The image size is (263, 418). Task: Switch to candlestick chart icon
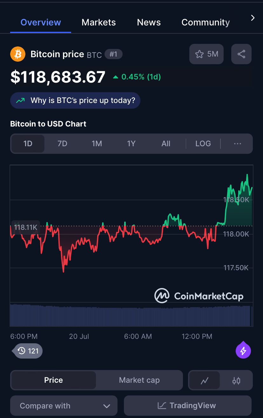click(x=236, y=380)
